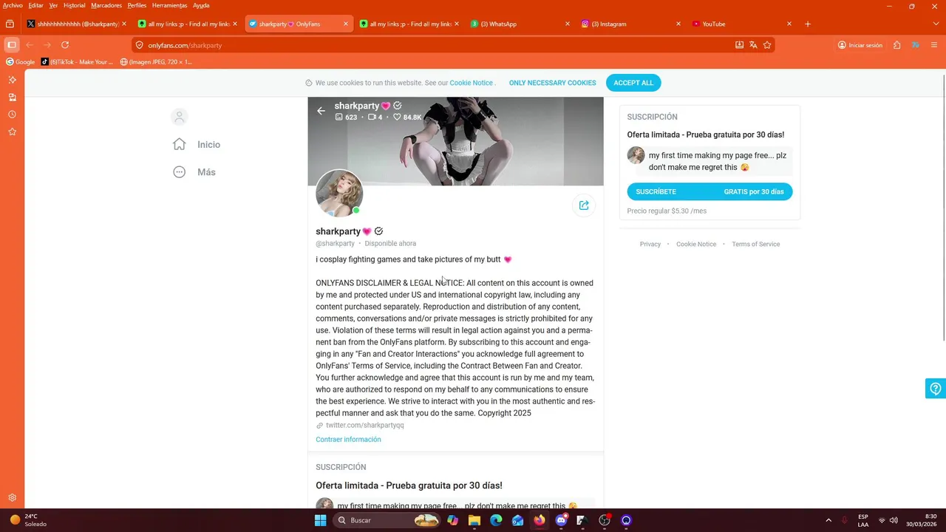This screenshot has width=946, height=532.
Task: Click the AI sparkle sidebar icon
Action: (12, 80)
